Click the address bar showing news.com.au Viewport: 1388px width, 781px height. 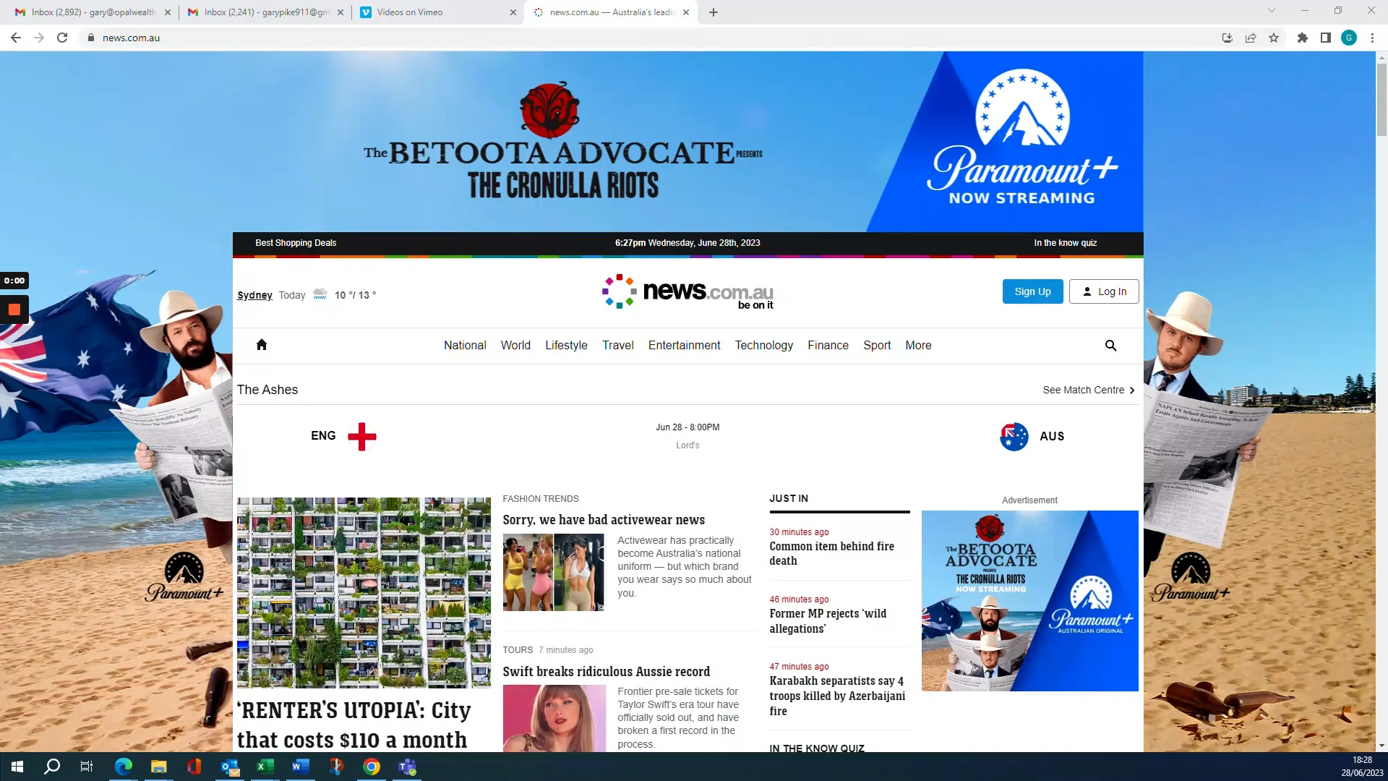pyautogui.click(x=131, y=38)
